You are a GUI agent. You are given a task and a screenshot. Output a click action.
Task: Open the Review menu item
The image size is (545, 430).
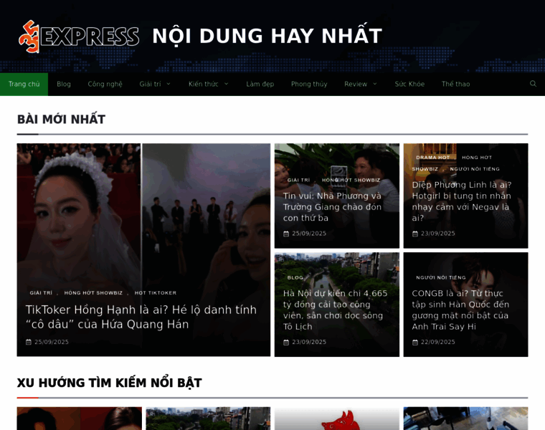[356, 84]
